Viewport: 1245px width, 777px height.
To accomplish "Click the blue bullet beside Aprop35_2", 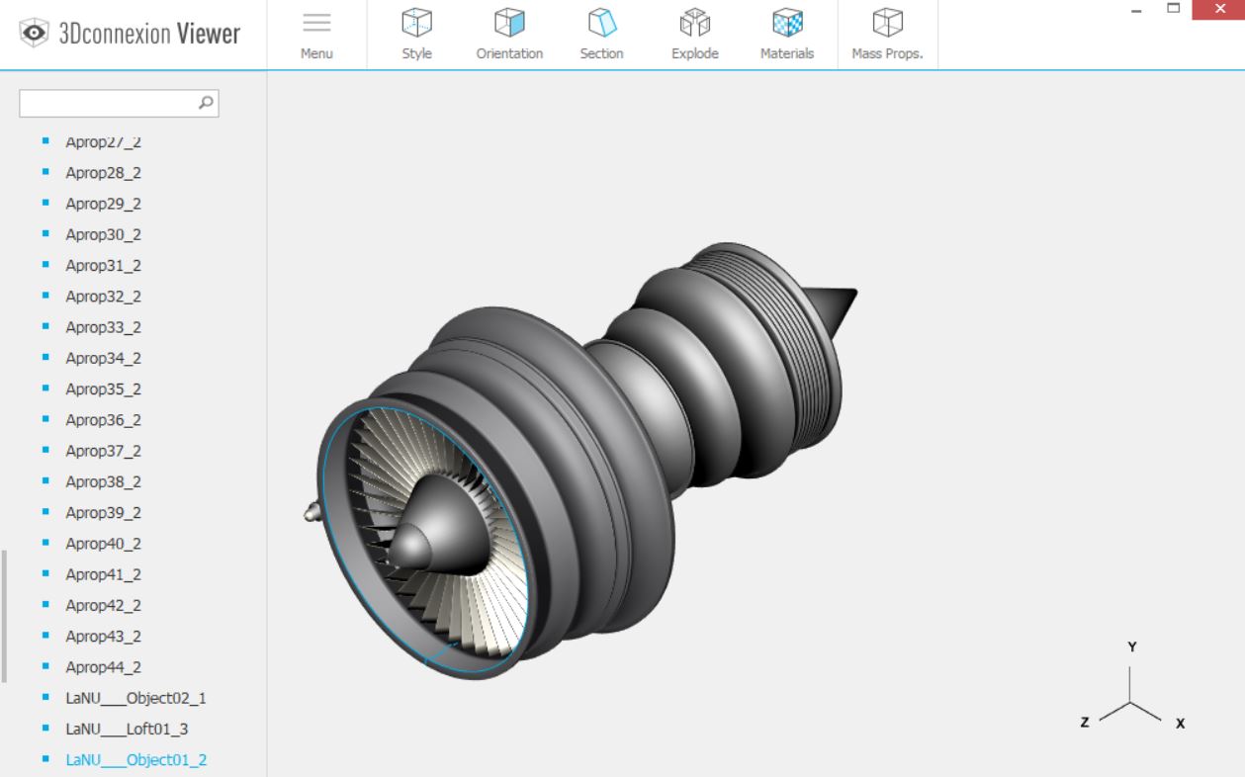I will point(46,388).
